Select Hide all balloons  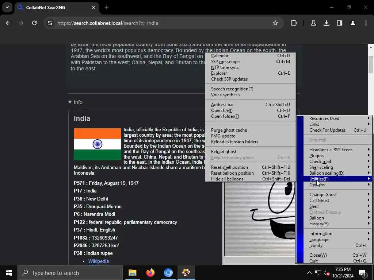250,179
